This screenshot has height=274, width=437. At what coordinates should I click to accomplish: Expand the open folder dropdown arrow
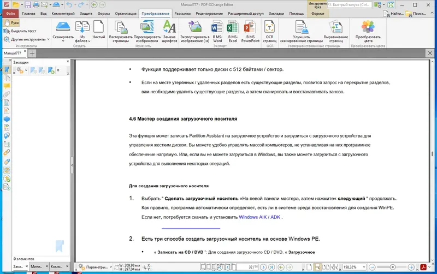tap(22, 4)
